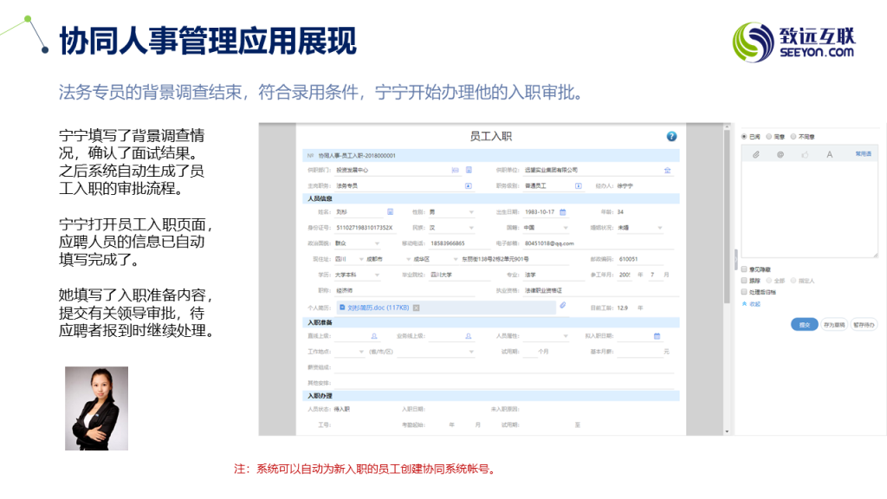
Task: Click the blue help question mark icon
Action: [x=671, y=137]
